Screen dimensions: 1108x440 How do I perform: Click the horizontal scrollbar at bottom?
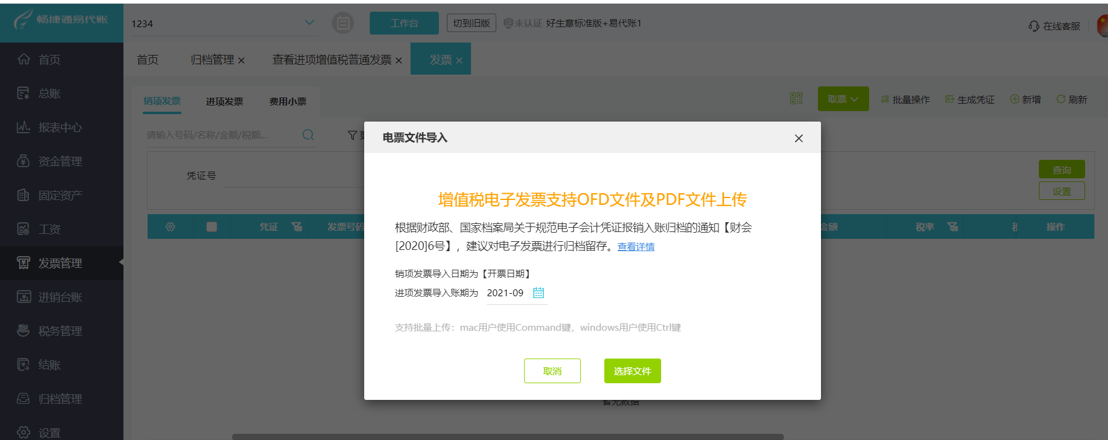(x=507, y=437)
